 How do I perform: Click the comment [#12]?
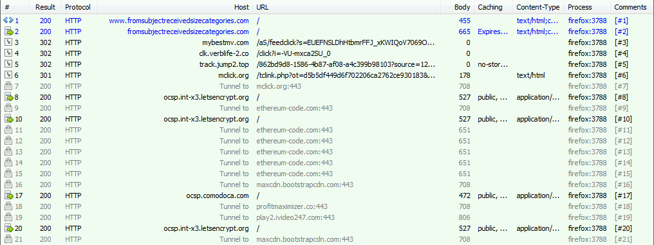click(x=623, y=141)
